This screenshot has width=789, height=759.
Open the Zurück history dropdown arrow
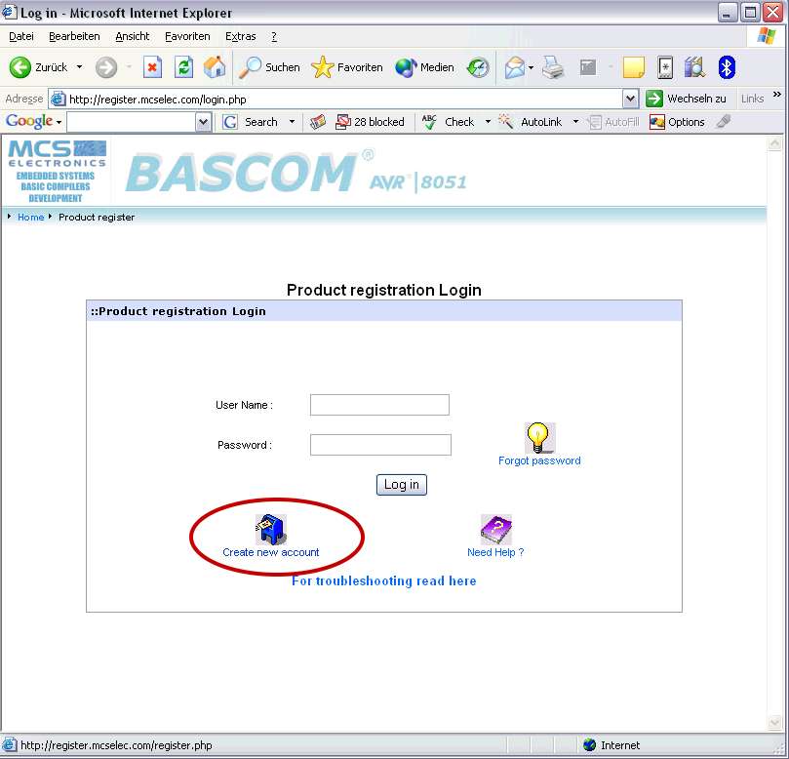tap(79, 67)
